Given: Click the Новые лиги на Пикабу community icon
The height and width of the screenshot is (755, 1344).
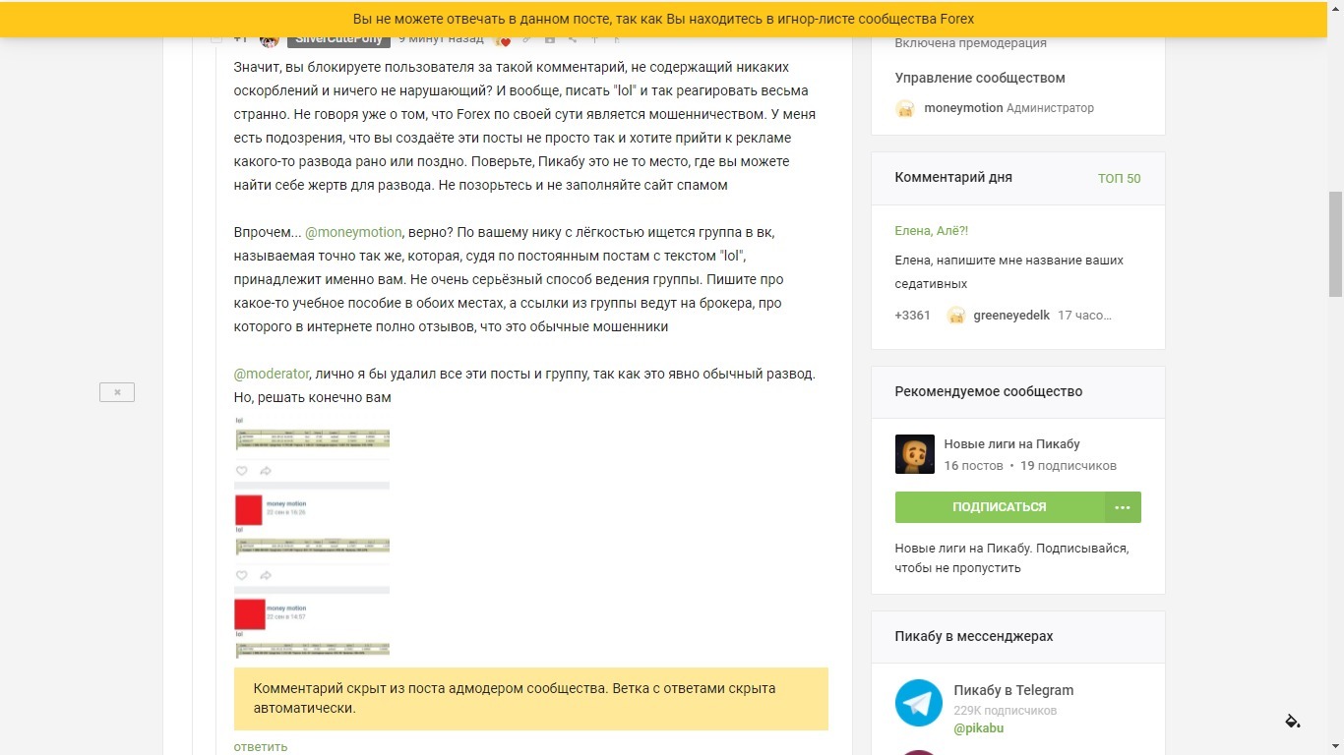Looking at the screenshot, I should click(x=914, y=454).
